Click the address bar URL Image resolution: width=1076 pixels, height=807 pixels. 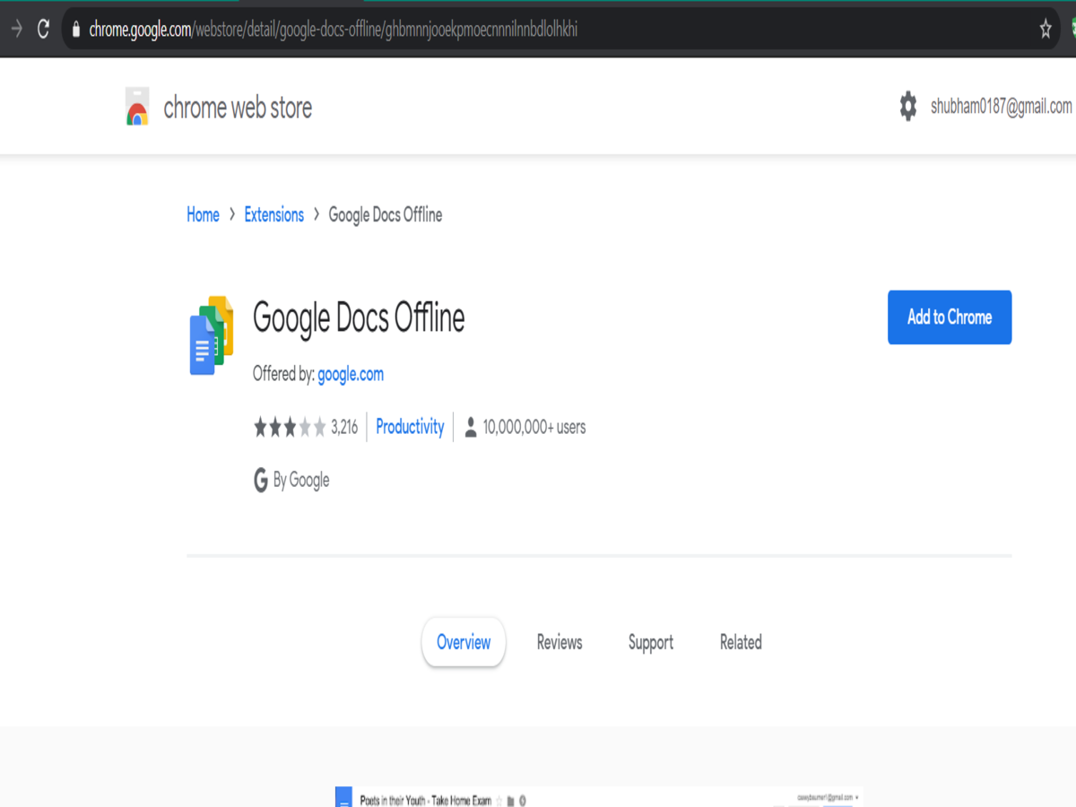(333, 30)
